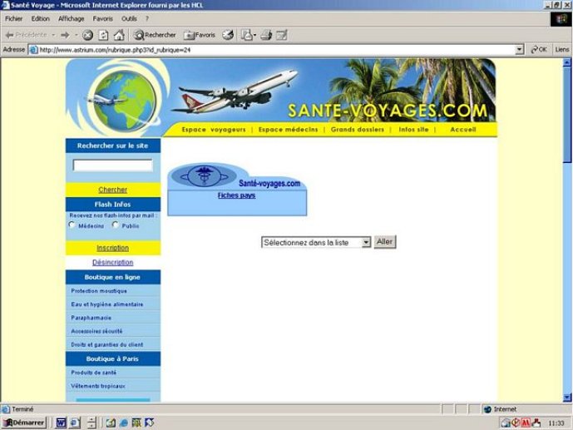Open the 'Sélectionnez dans la liste' dropdown
This screenshot has height=430, width=573.
[x=316, y=242]
